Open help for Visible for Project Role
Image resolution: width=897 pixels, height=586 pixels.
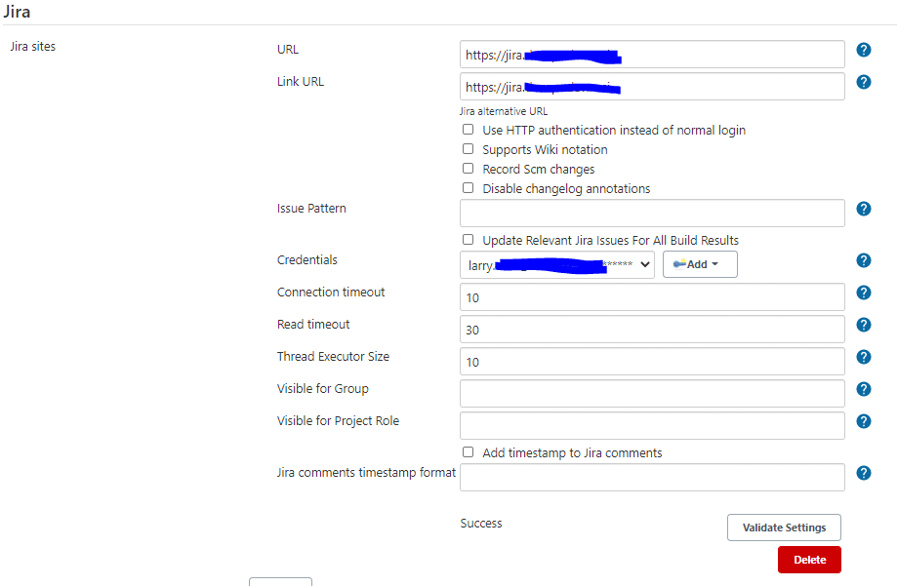863,421
